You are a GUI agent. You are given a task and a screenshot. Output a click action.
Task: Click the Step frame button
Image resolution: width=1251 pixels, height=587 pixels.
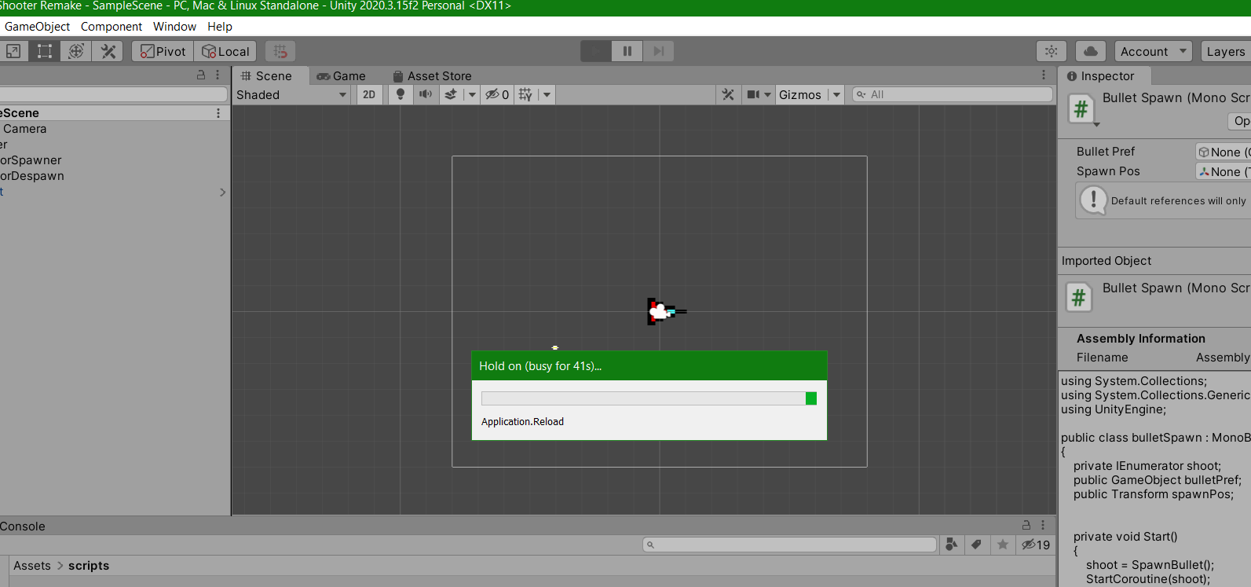click(x=659, y=51)
